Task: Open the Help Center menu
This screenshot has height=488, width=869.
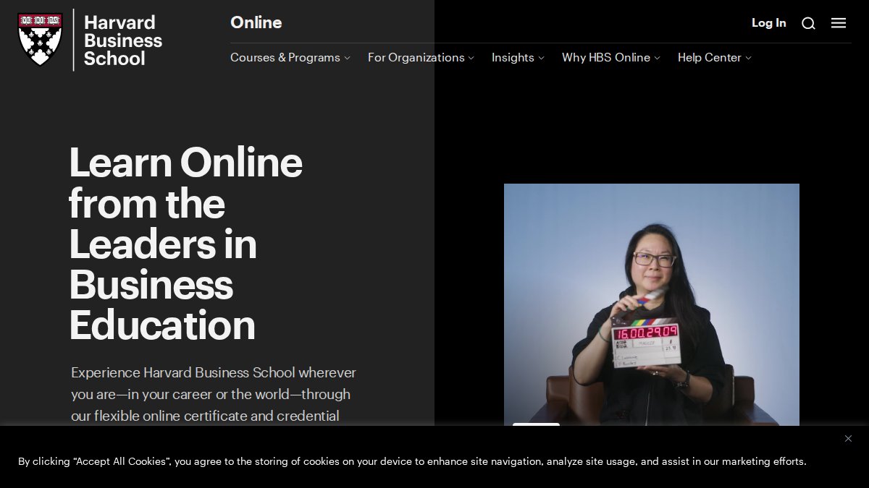Action: tap(710, 57)
